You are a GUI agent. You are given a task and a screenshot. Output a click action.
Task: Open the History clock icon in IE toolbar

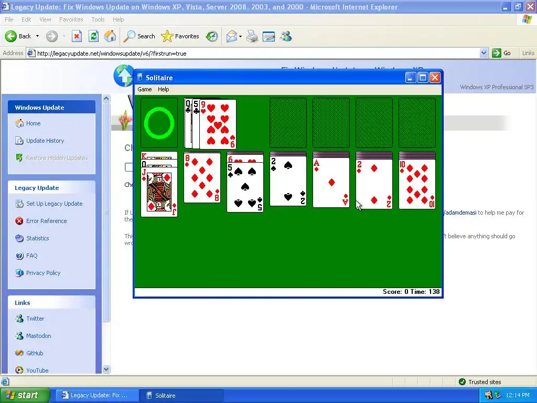click(212, 36)
